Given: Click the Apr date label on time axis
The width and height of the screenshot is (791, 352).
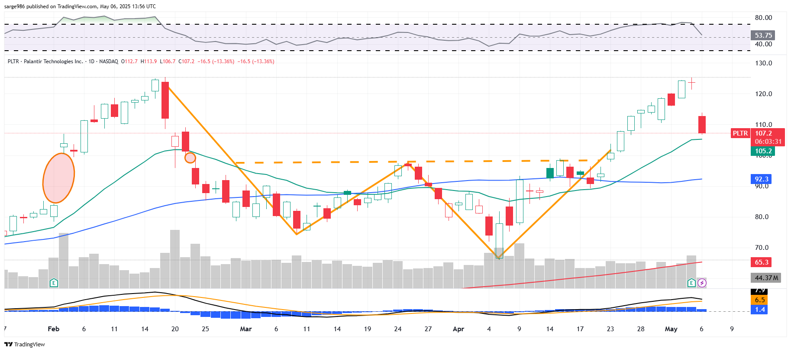Looking at the screenshot, I should pos(458,329).
